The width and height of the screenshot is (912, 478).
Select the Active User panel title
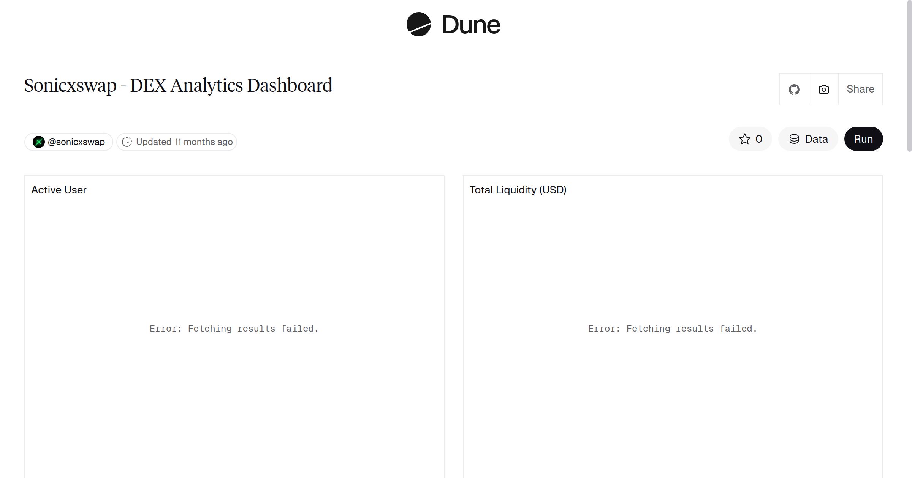pyautogui.click(x=59, y=190)
